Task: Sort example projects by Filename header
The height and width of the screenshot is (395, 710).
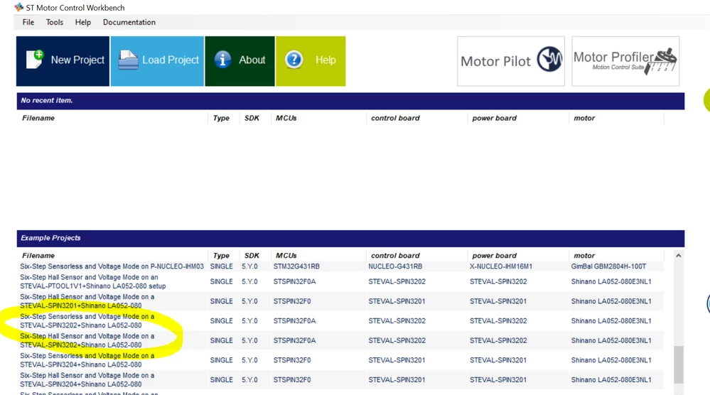Action: (x=38, y=256)
